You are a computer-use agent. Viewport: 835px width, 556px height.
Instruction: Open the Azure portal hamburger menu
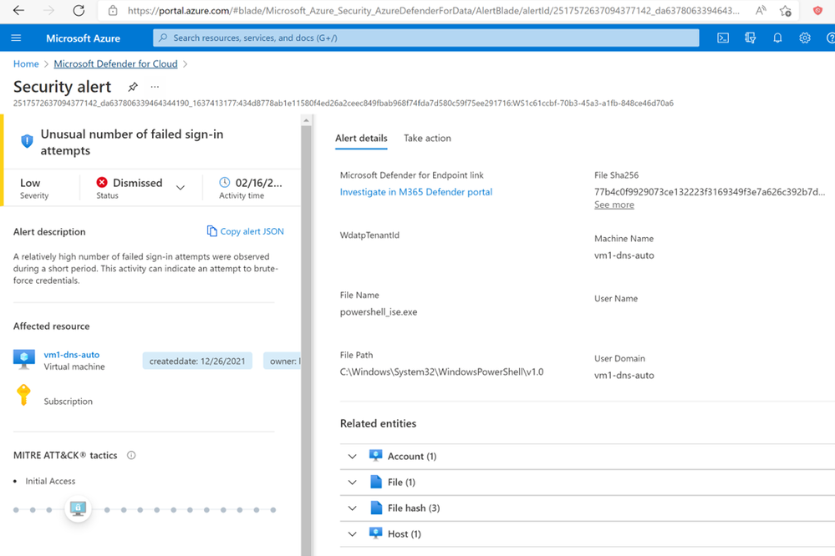coord(16,38)
